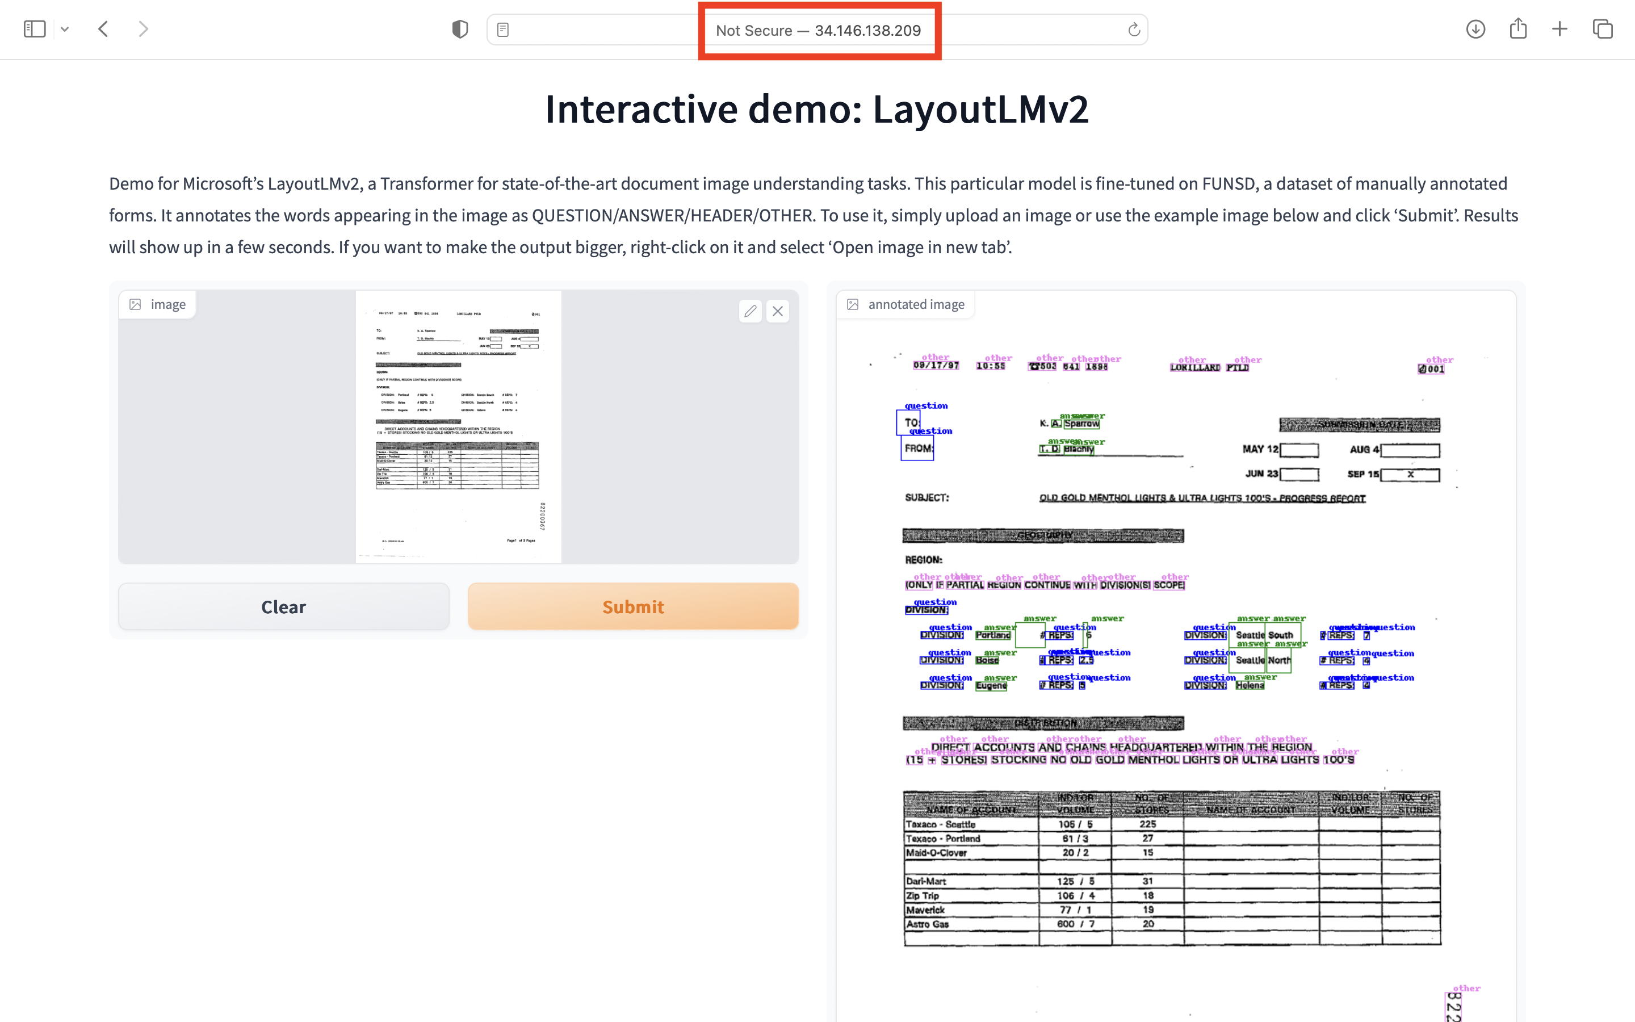Open a new tab with the plus icon
Image resolution: width=1635 pixels, height=1022 pixels.
pos(1560,28)
